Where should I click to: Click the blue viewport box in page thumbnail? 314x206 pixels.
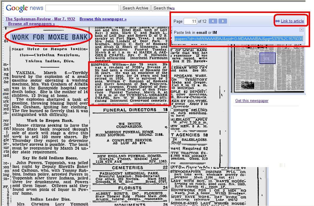267,58
